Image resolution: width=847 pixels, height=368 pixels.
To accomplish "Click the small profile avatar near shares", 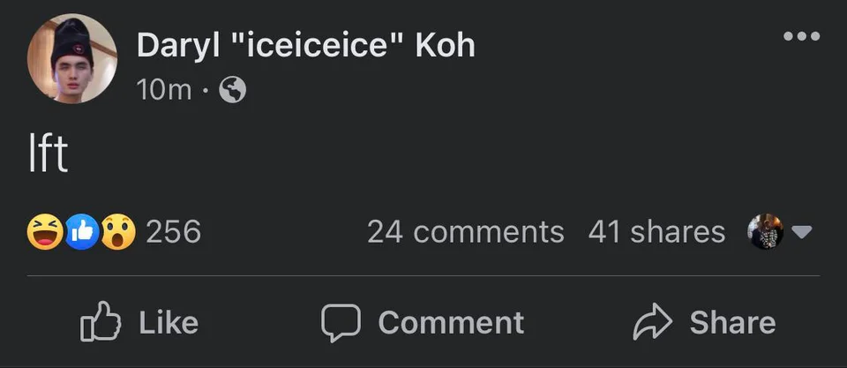I will coord(766,232).
